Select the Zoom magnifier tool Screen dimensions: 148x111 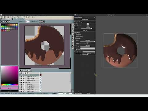[x=72, y=34]
